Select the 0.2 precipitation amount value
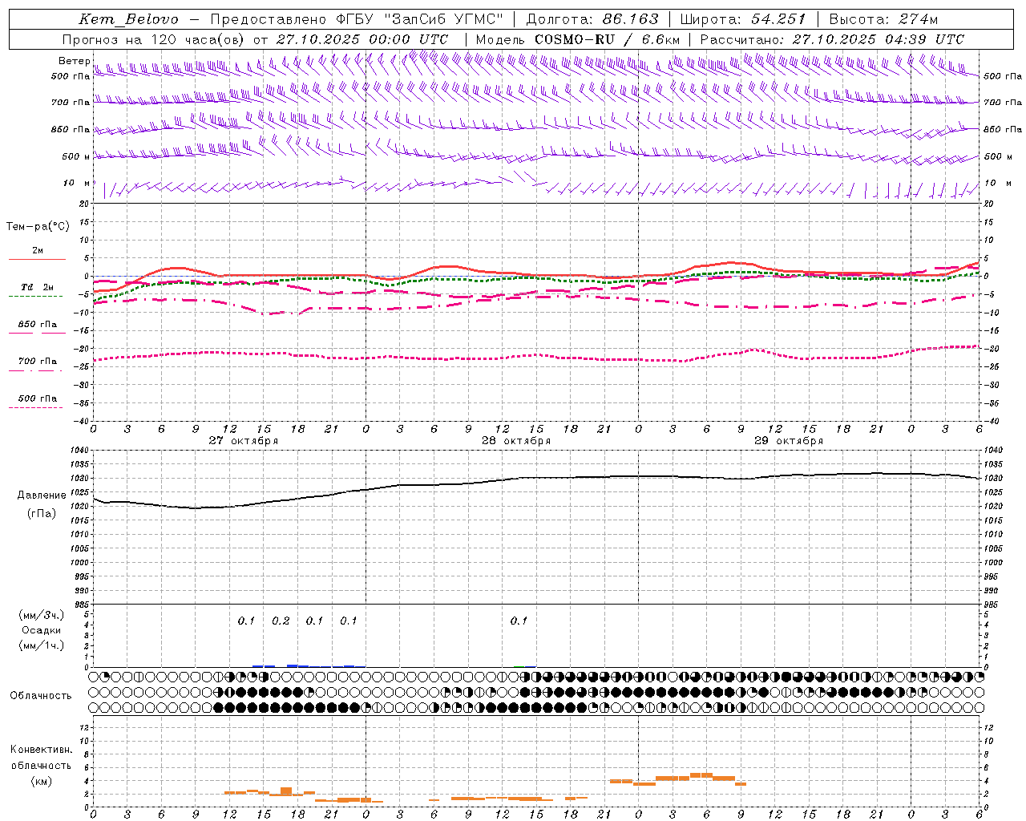 [281, 621]
